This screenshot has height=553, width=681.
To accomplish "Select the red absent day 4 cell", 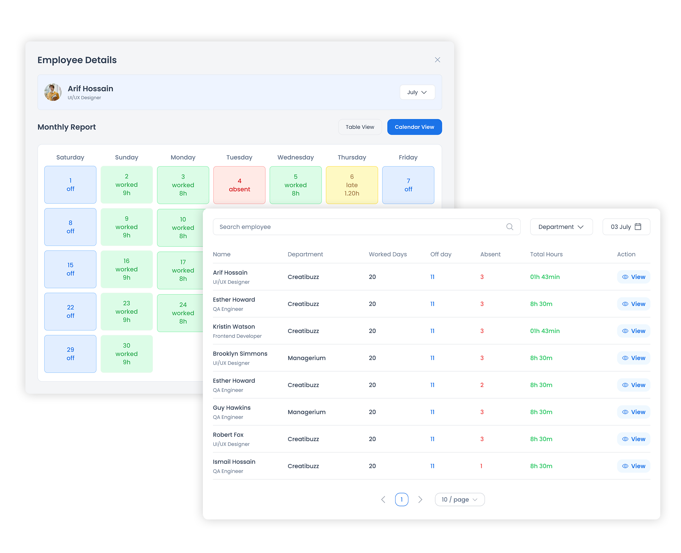I will (x=239, y=185).
